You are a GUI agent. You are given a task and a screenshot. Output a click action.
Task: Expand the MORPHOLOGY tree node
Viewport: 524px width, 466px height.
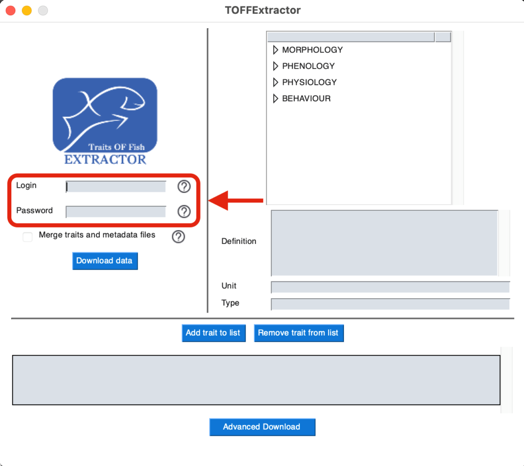point(275,50)
